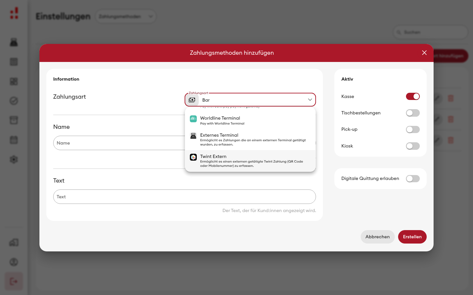Click the logout icon at the sidebar bottom
Image resolution: width=473 pixels, height=295 pixels.
coord(14,281)
